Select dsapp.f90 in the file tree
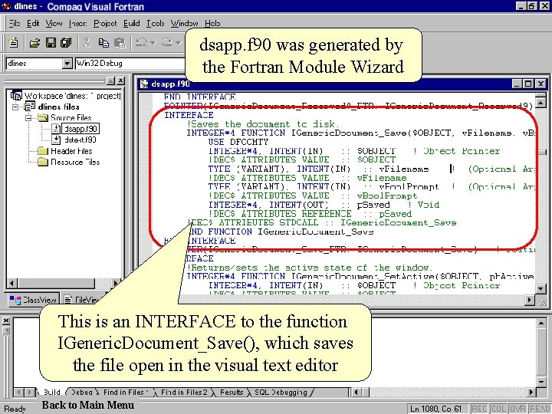552x414 pixels. 80,129
